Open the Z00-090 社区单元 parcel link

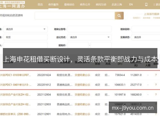15,114
